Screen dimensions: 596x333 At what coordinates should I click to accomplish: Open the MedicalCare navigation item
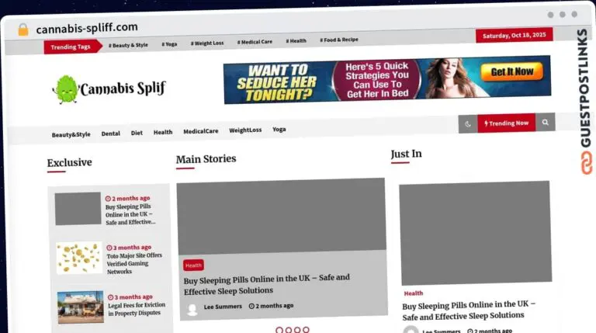coord(201,131)
